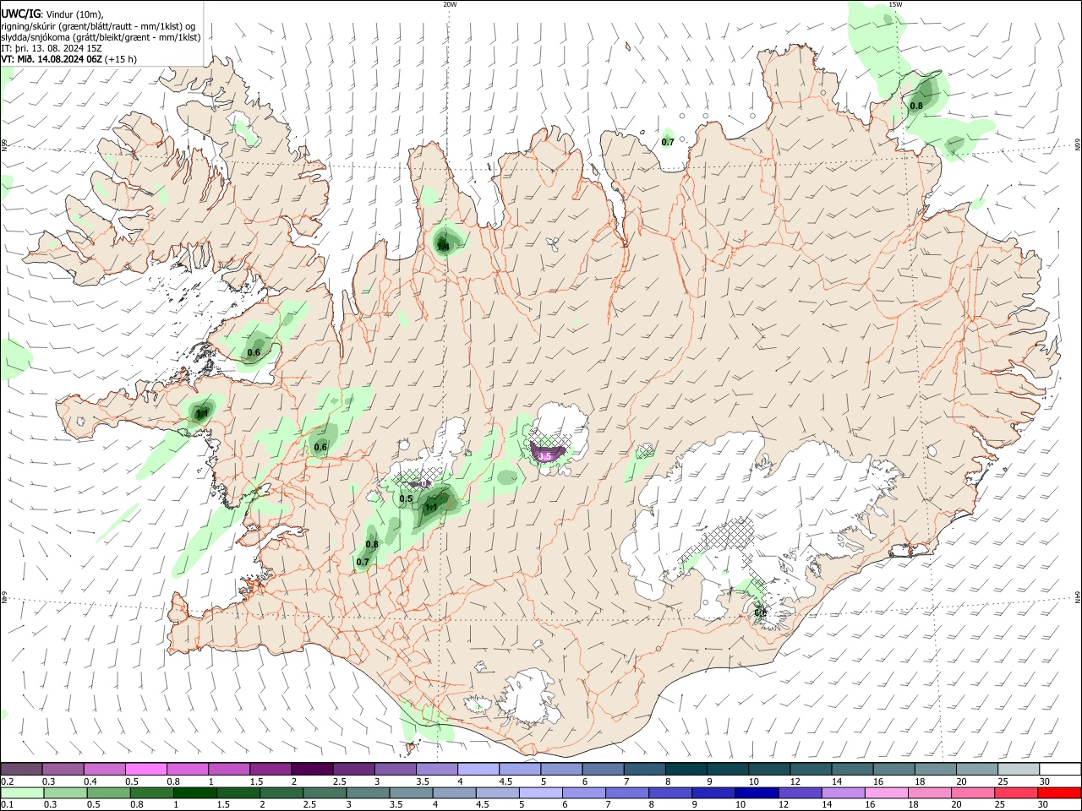Click the light lavender 4–4.5 snow swatch

coord(478,769)
